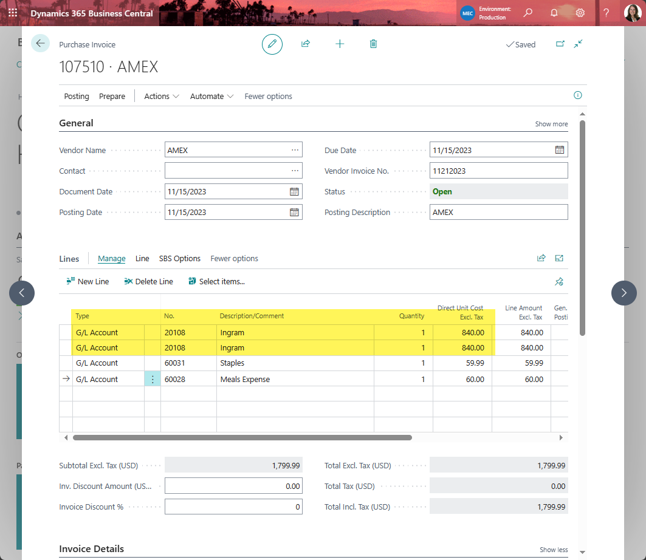
Task: Open the Contact lookup ellipsis
Action: (x=295, y=171)
